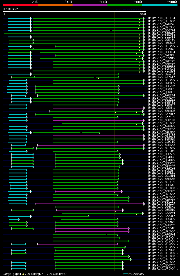Select label UniRef100_Q94GH1
Screen dimensions: 180x276
[161, 207]
